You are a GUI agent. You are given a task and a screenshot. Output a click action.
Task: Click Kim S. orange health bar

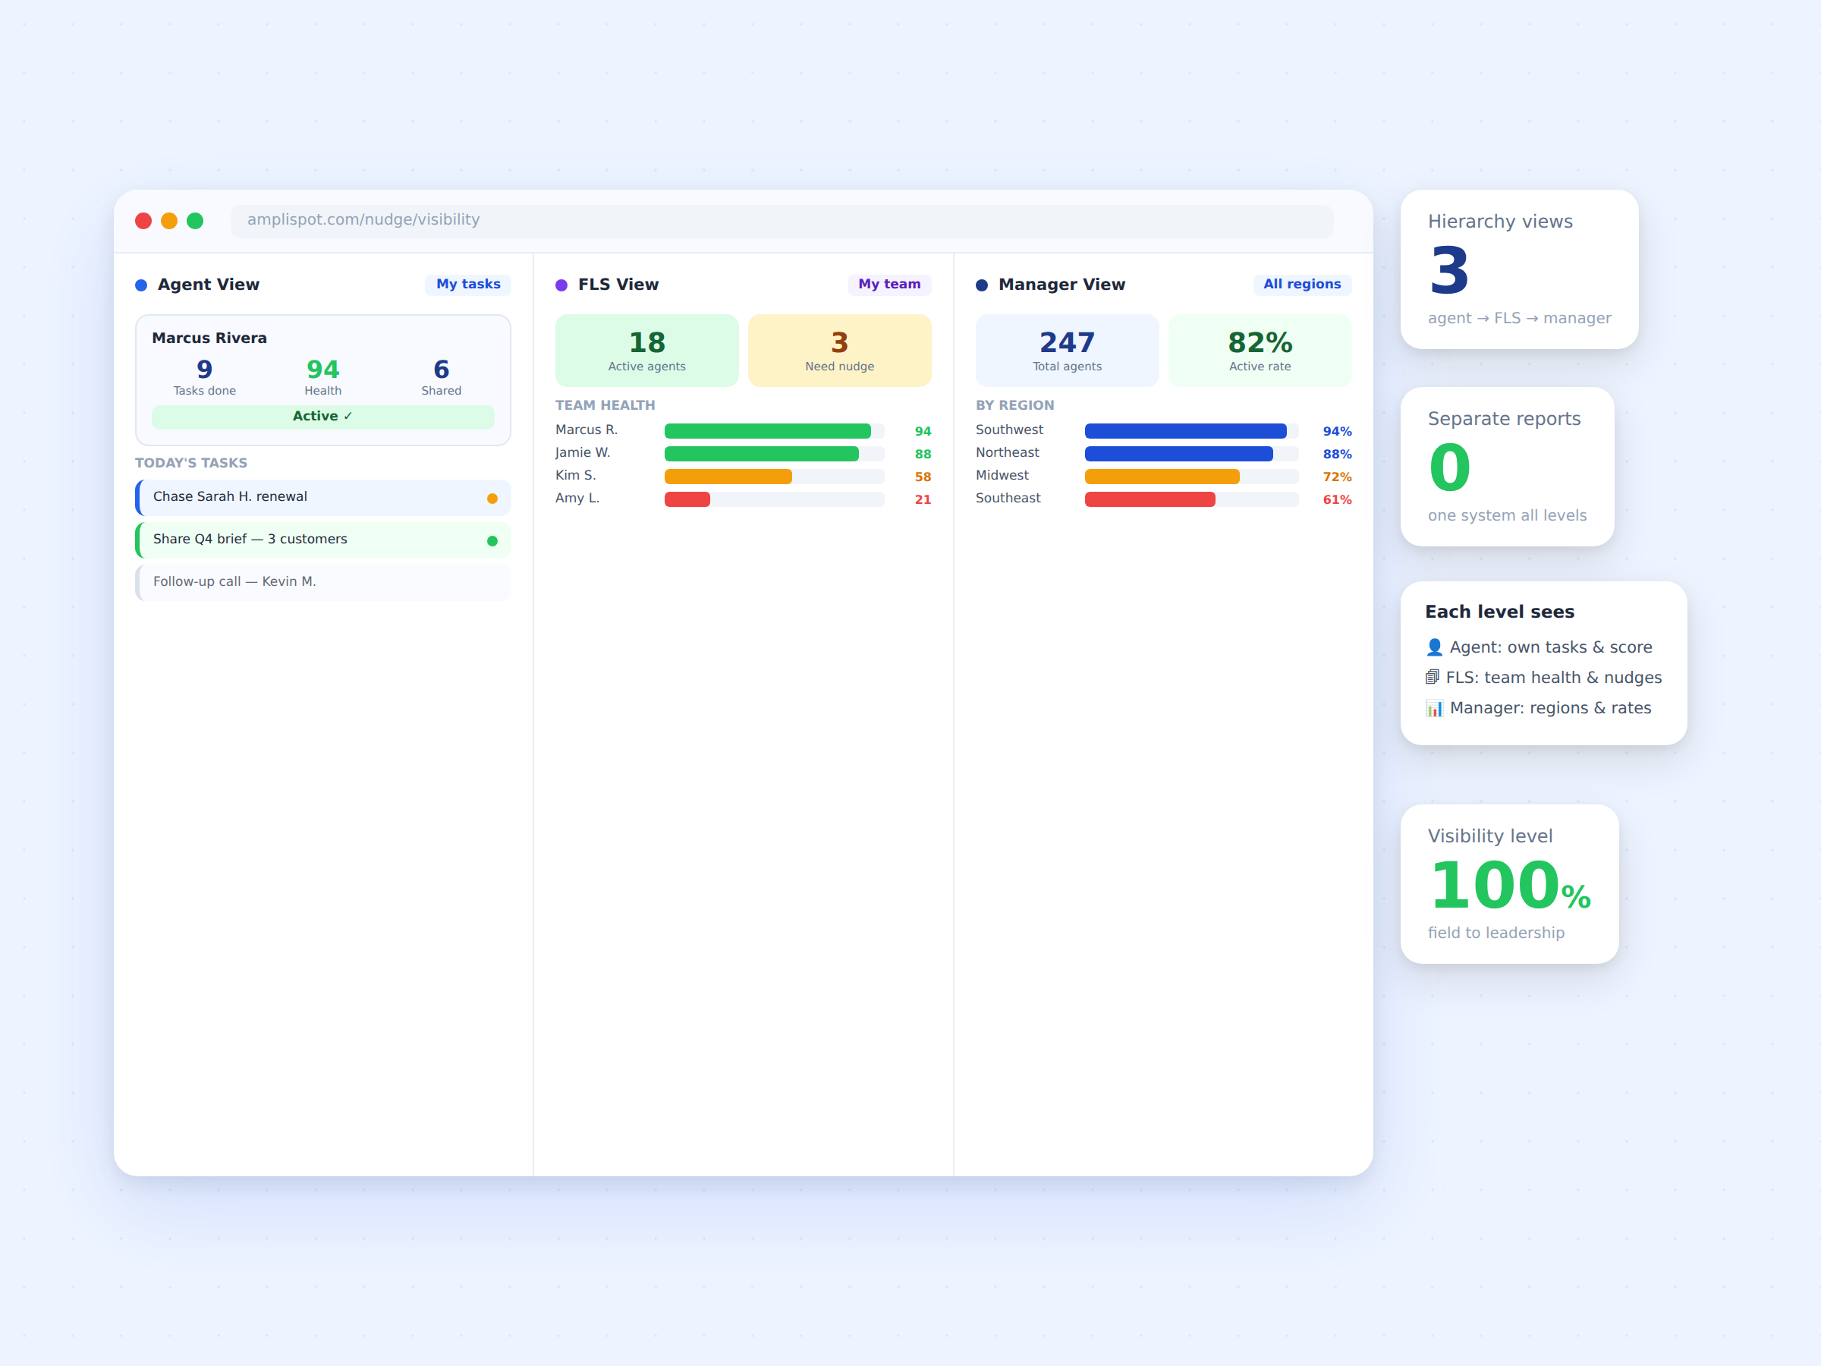click(x=728, y=477)
